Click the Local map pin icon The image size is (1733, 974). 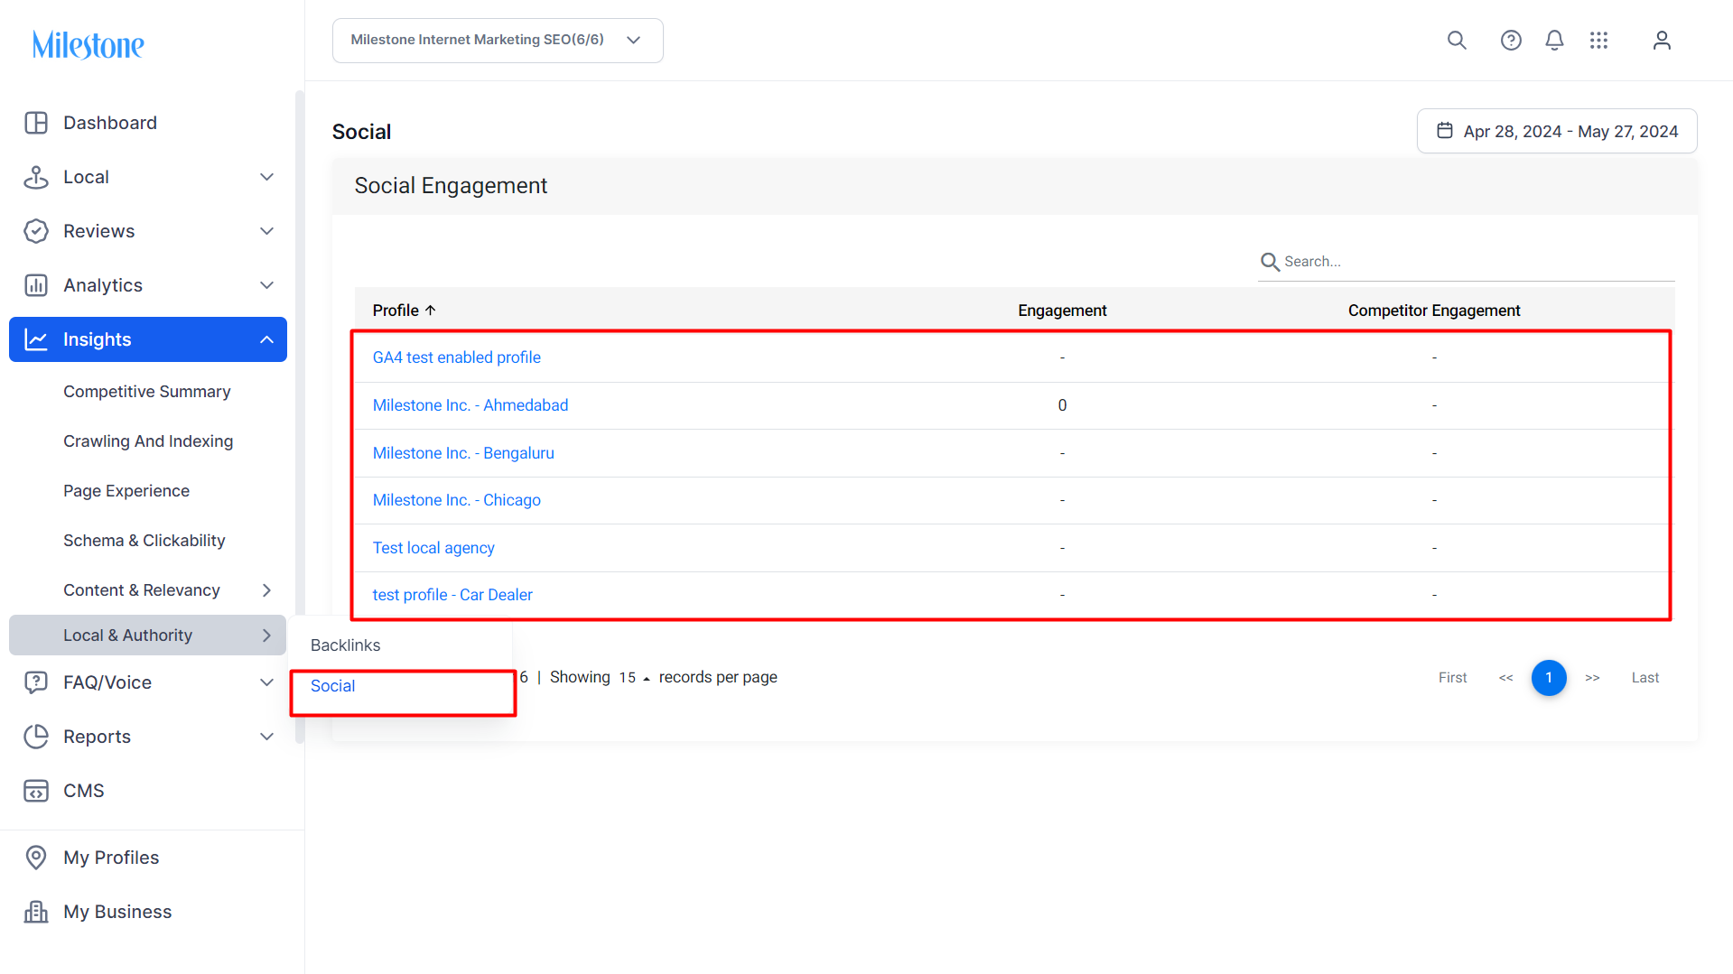(36, 177)
